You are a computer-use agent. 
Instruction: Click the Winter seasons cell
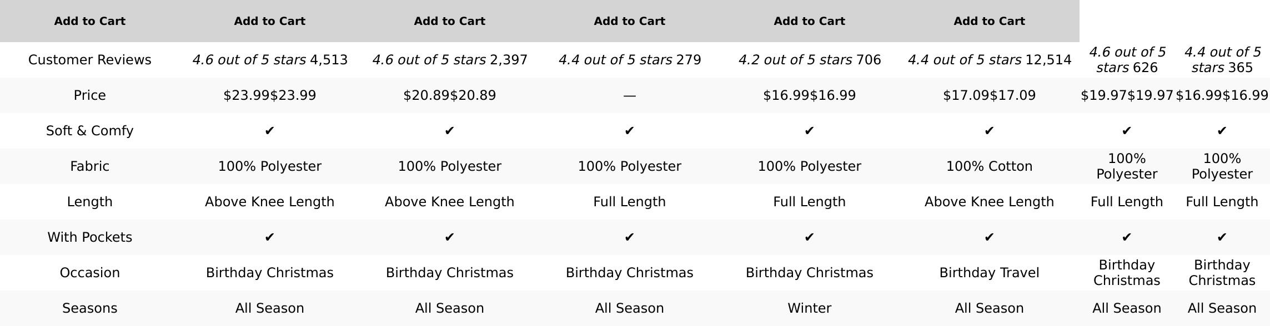point(809,308)
